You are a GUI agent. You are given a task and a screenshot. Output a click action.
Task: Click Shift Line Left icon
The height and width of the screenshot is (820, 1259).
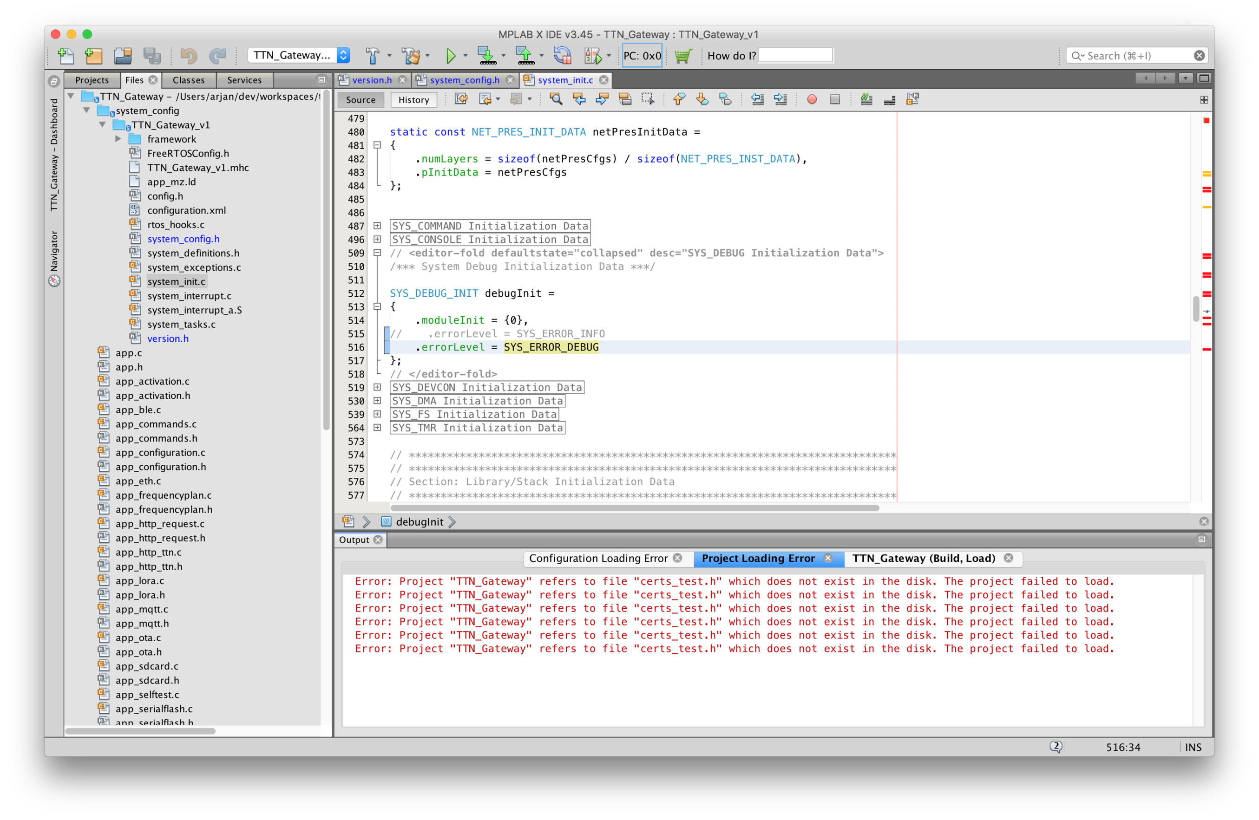(758, 99)
